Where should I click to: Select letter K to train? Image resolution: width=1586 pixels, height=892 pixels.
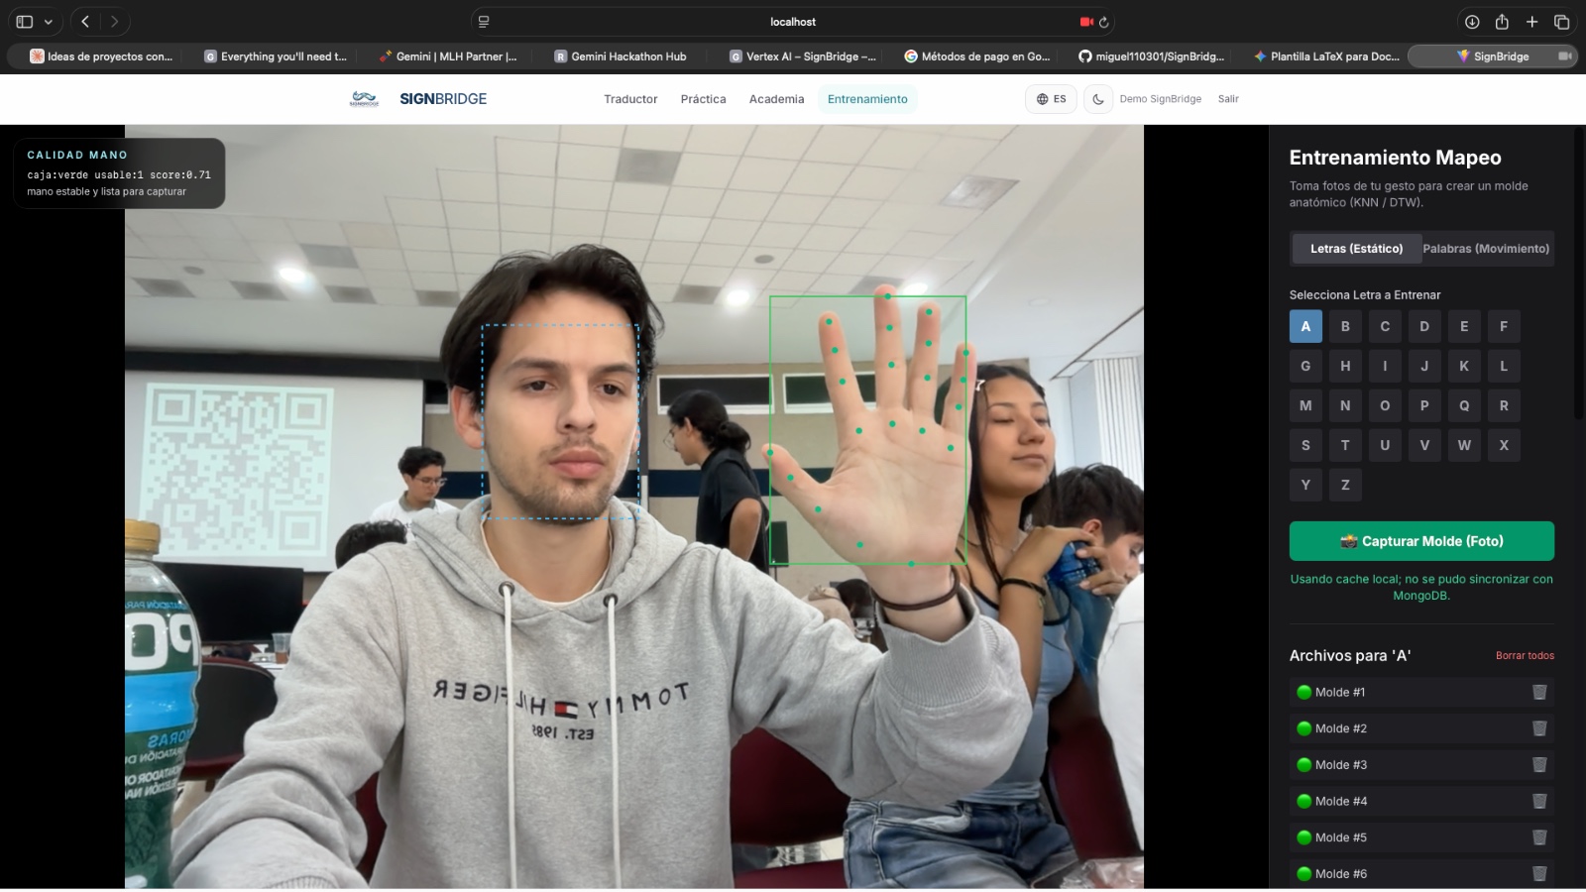tap(1464, 366)
